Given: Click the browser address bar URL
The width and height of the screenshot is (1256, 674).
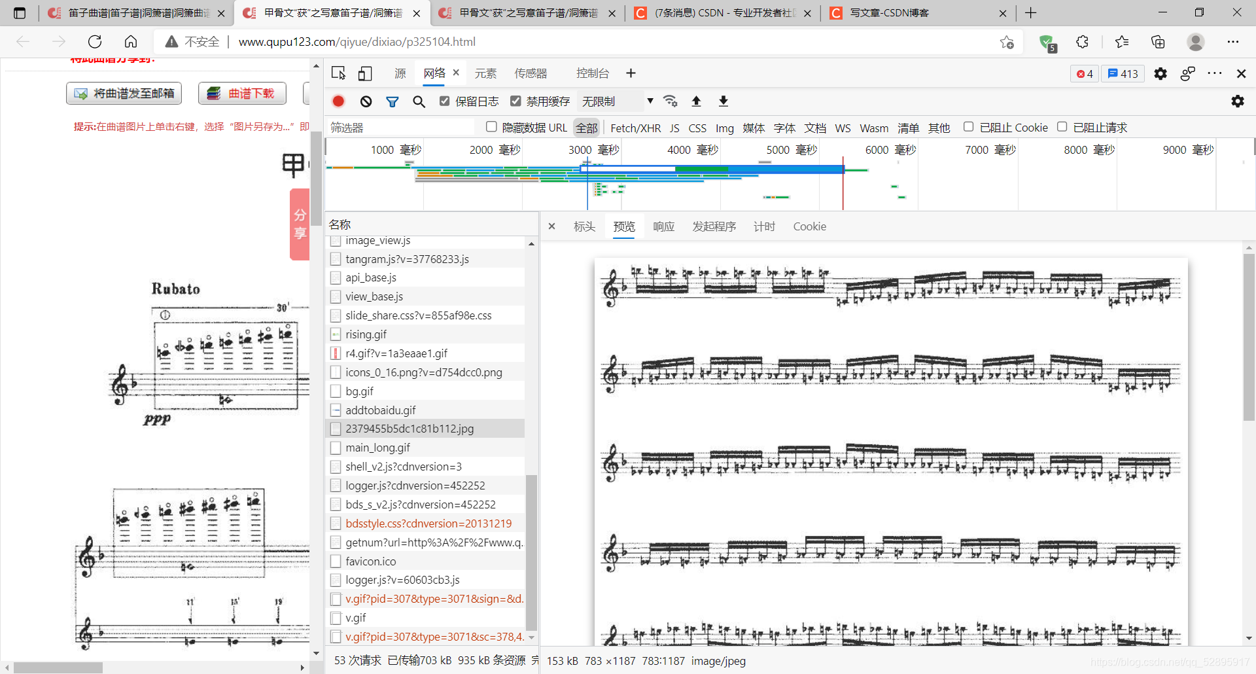Looking at the screenshot, I should pos(357,42).
